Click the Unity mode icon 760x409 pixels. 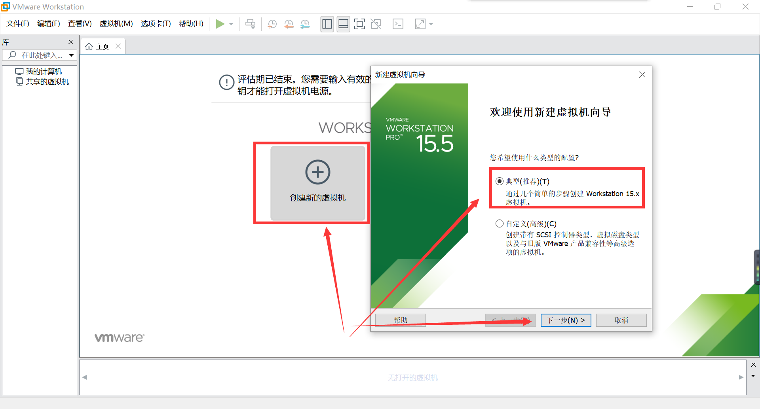click(x=376, y=24)
